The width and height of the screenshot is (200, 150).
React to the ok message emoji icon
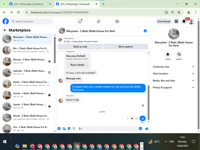(136, 118)
